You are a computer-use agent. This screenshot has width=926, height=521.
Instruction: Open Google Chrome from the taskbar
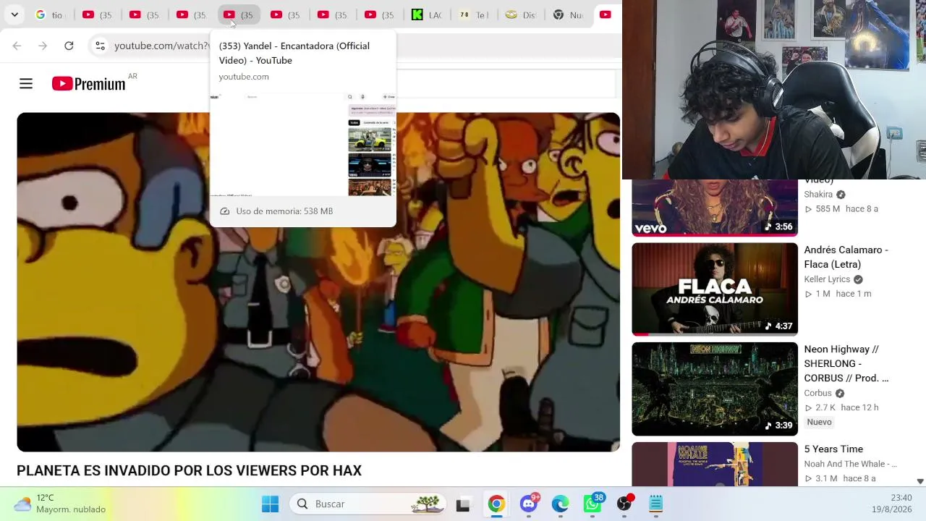496,504
